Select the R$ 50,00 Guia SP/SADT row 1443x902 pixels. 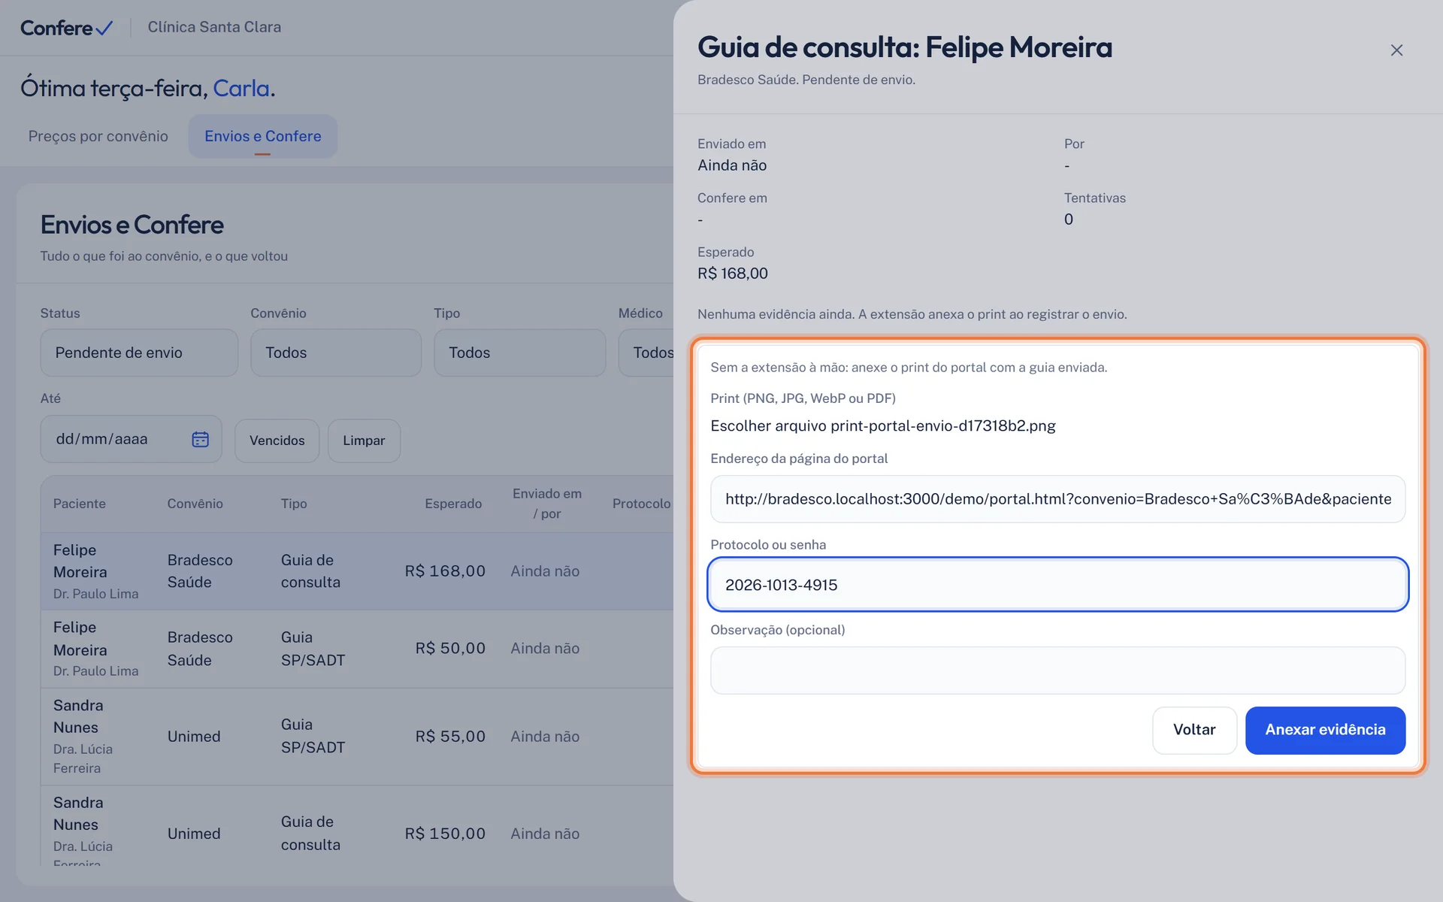click(357, 649)
